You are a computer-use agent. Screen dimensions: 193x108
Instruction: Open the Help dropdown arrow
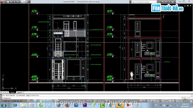(175, 2)
